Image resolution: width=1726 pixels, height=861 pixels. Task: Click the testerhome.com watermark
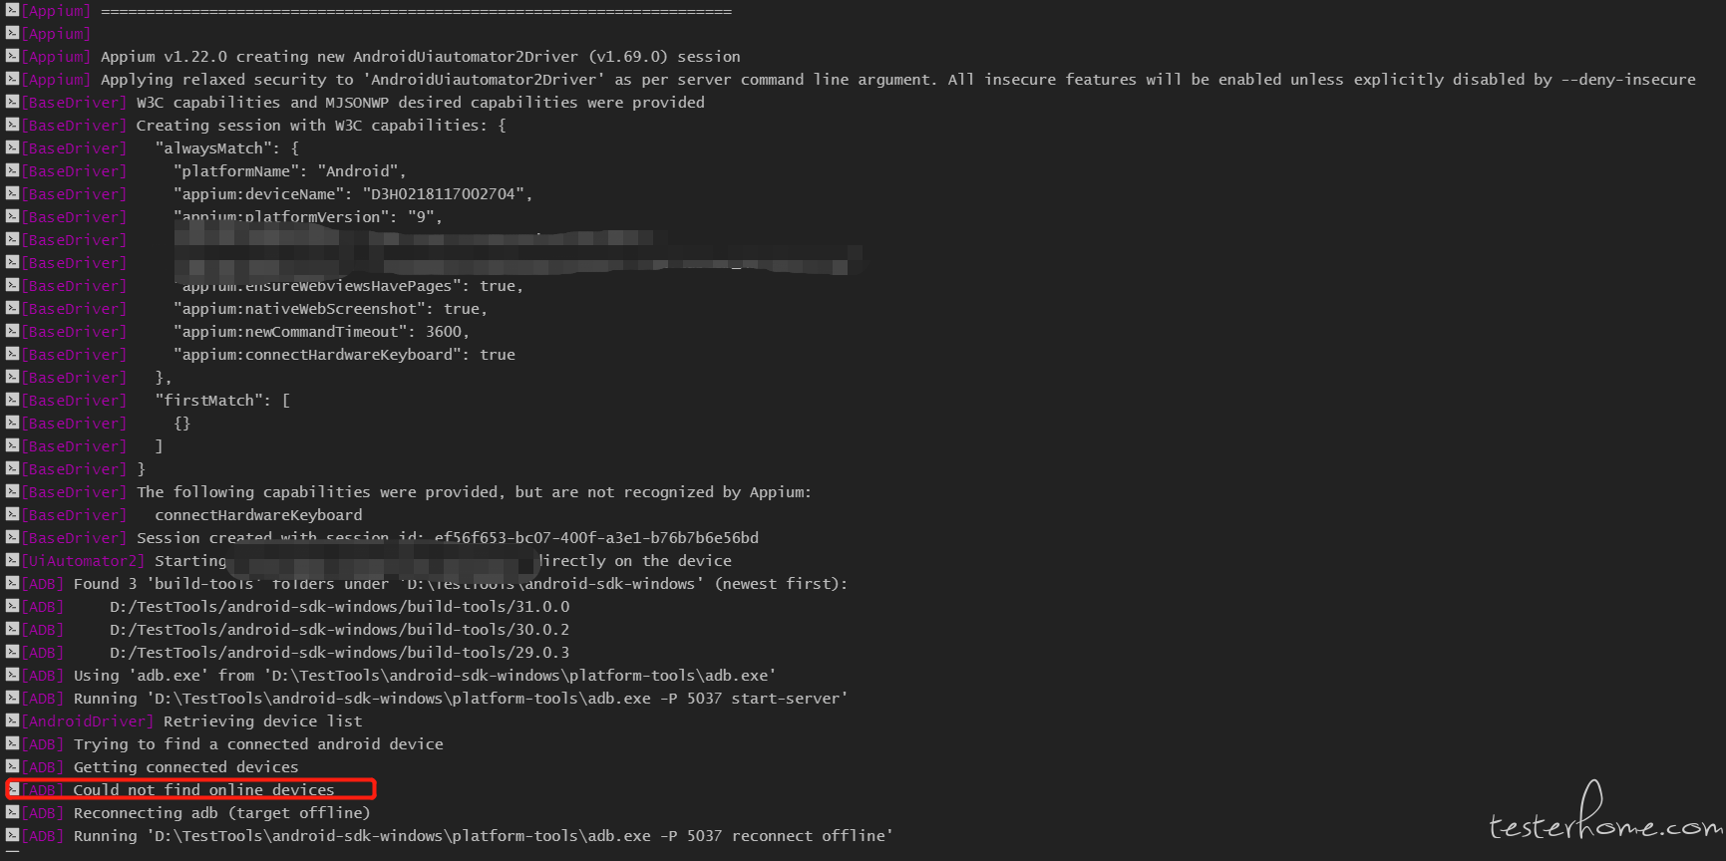[1605, 812]
